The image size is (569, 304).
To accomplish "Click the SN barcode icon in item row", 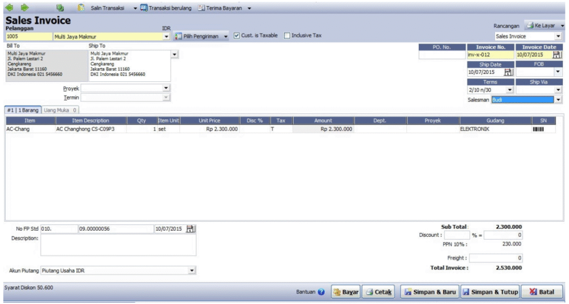I will click(538, 129).
